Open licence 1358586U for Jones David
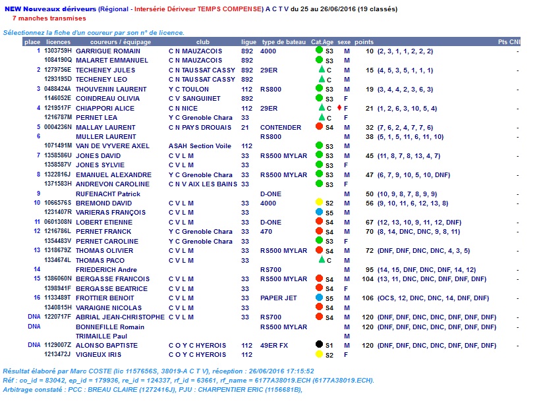Viewport: 541px width, 401px height. 57,155
